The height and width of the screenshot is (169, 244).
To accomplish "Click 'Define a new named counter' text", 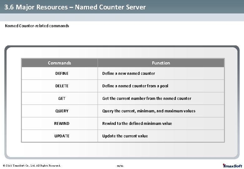I will 129,74.
